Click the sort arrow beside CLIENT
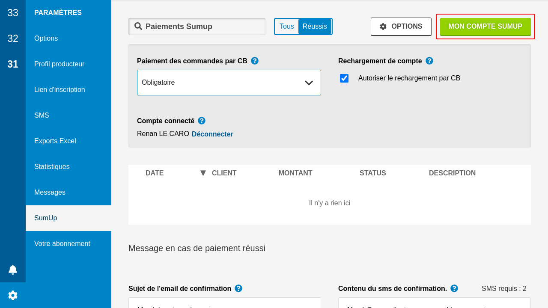548x308 pixels. (x=203, y=173)
